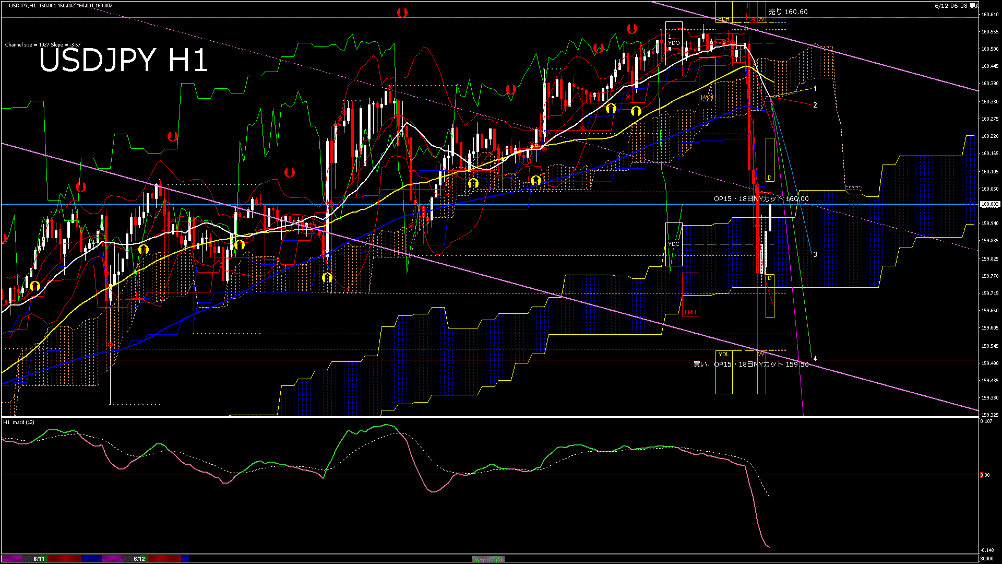Click the MACD zero level label 0.00
The width and height of the screenshot is (1002, 564).
(985, 475)
